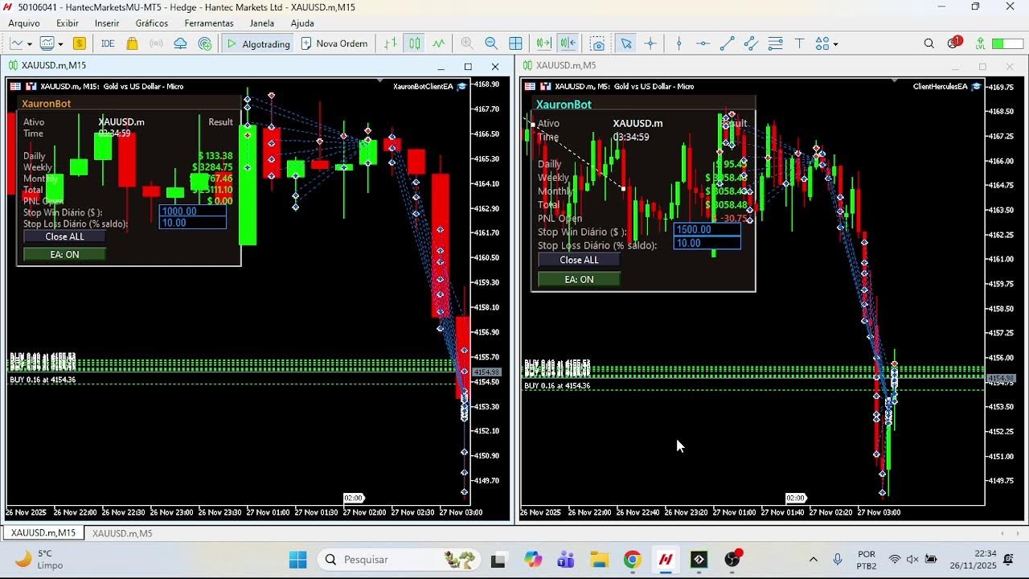Screen dimensions: 1029x579
Task: Toggle EA: ON in M5 XauronBot panel
Action: click(x=579, y=279)
